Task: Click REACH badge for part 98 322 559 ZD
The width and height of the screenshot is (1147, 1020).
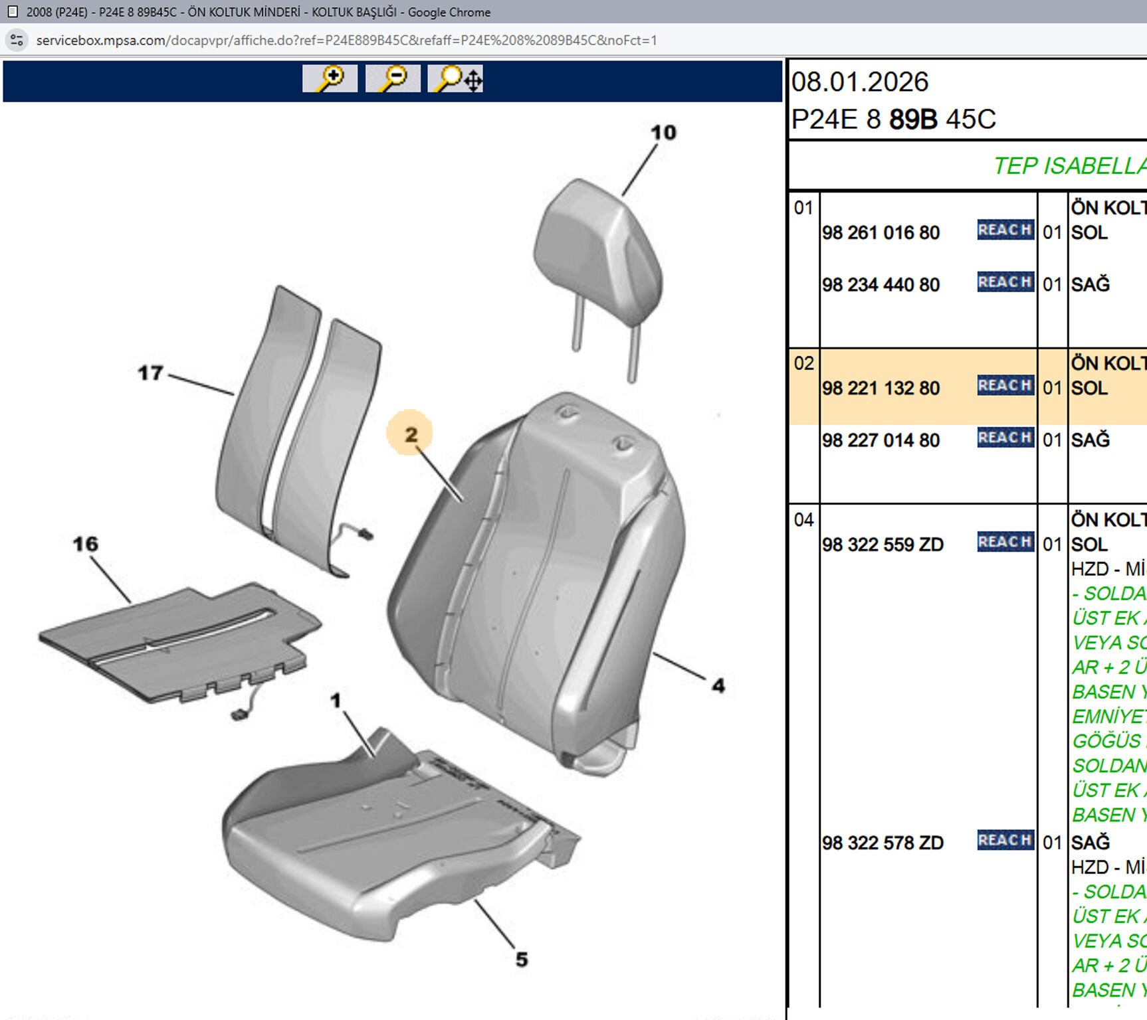Action: point(1005,542)
